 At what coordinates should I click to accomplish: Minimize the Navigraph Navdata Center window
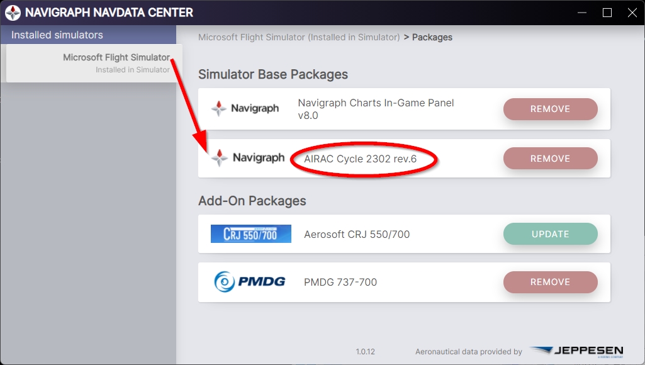click(x=582, y=13)
